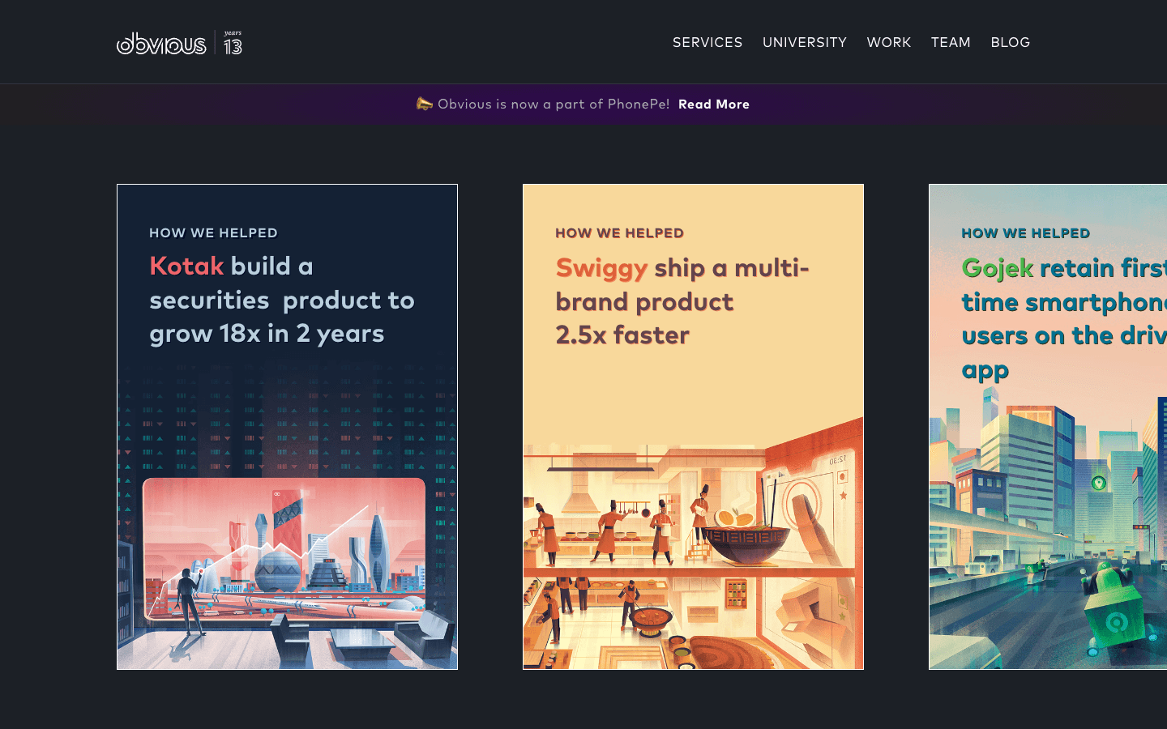Open the SERVICES menu item

click(707, 42)
